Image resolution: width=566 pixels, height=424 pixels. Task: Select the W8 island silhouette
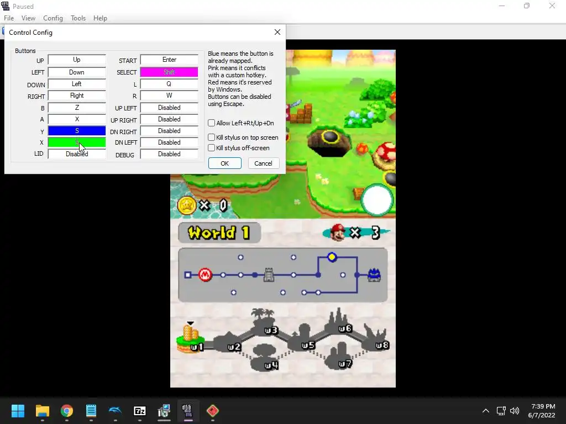376,338
